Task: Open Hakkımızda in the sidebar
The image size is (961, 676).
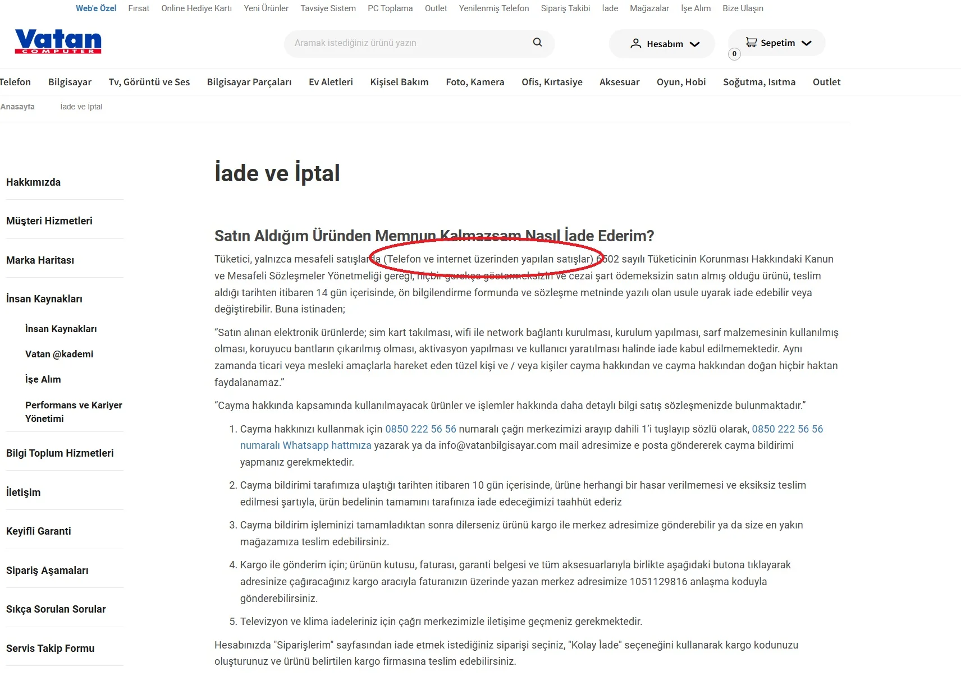Action: coord(33,182)
